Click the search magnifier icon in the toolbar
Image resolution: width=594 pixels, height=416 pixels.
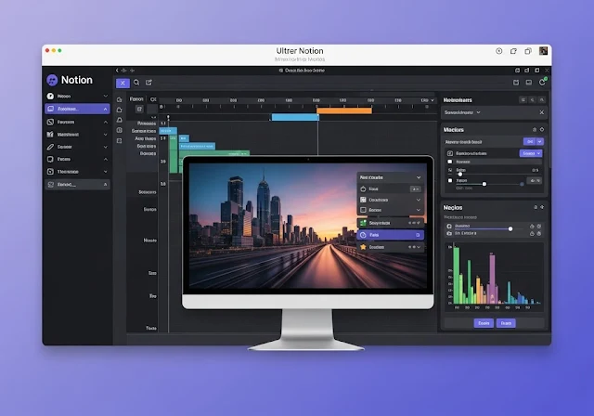[x=136, y=83]
